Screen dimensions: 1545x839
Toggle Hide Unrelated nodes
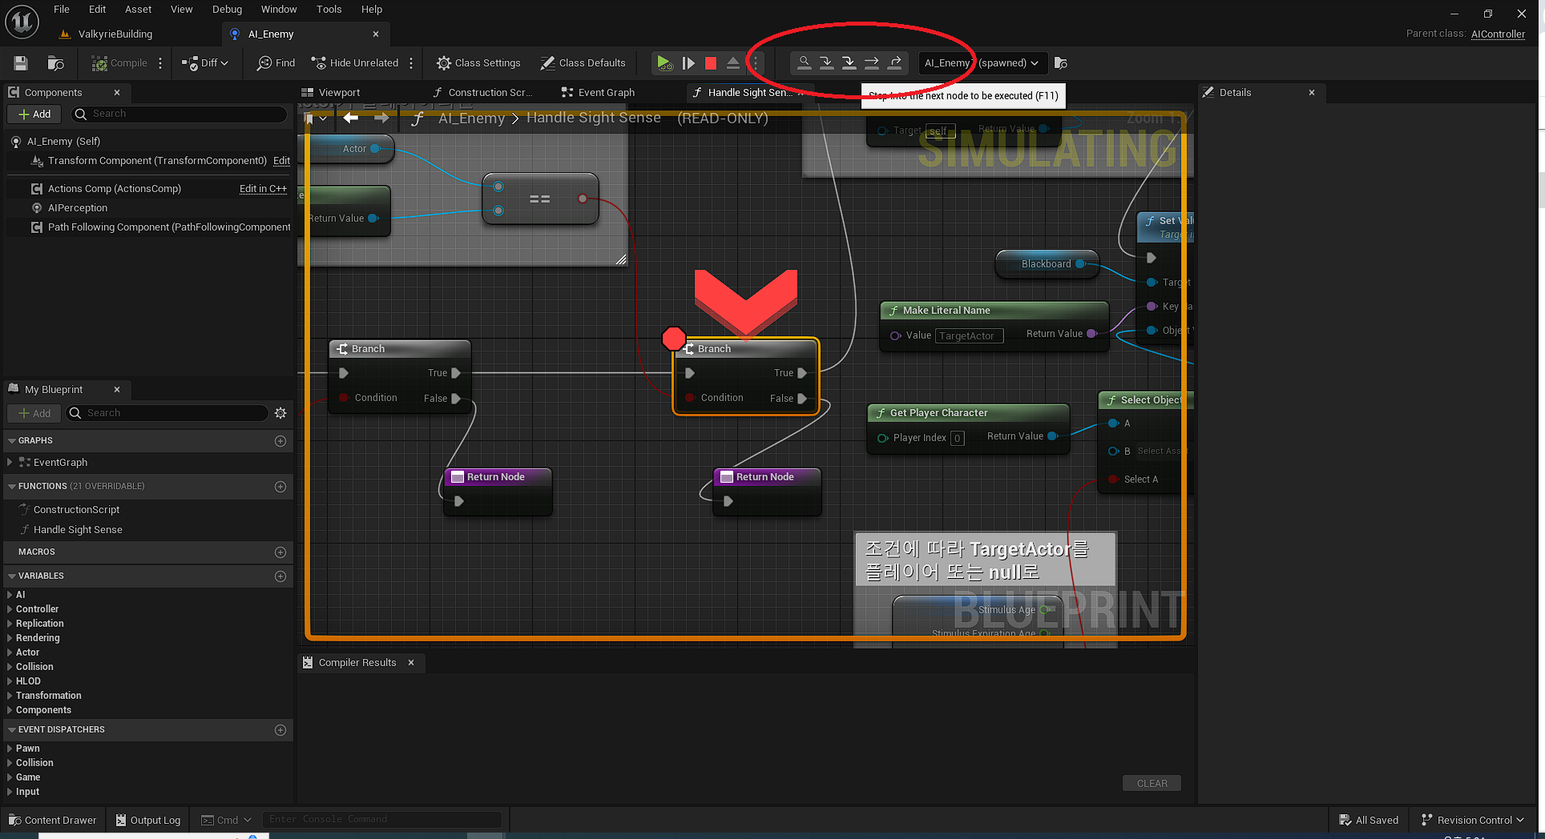(354, 63)
